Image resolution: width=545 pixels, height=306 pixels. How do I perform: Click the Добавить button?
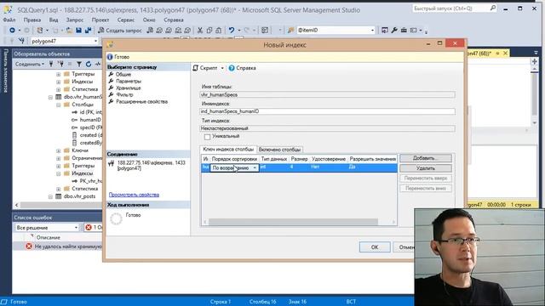point(426,158)
